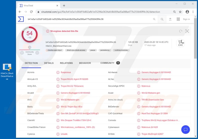
Task: Click the SecureAge APEX engine name
Action: [116, 86]
